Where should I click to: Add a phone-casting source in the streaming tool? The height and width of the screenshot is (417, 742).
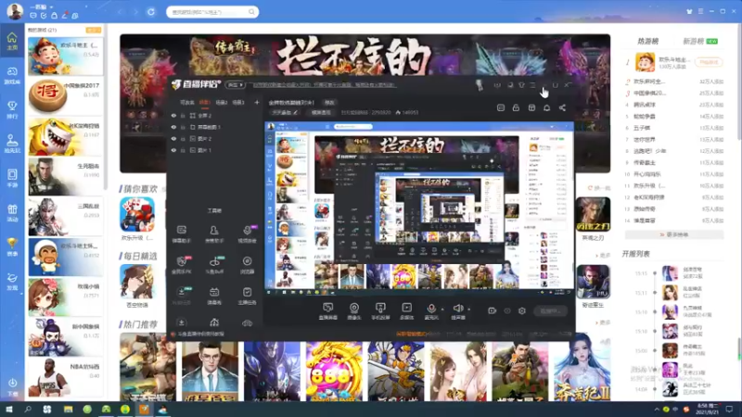pos(380,311)
